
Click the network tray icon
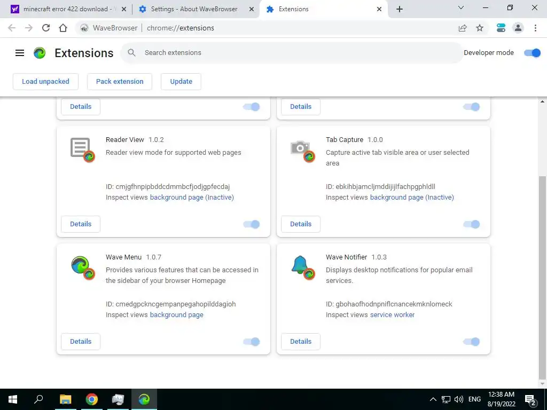pyautogui.click(x=446, y=399)
